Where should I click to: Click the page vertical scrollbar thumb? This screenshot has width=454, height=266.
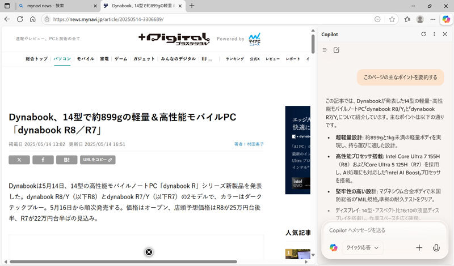[313, 44]
